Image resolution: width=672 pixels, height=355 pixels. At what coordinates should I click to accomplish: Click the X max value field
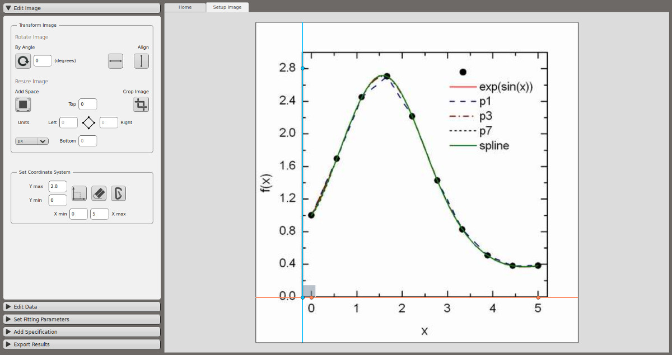coord(99,214)
